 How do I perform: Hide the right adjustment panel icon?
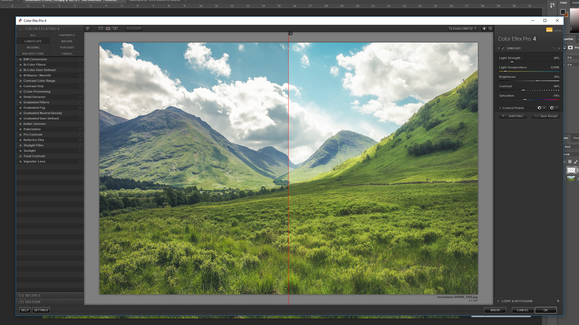490,28
